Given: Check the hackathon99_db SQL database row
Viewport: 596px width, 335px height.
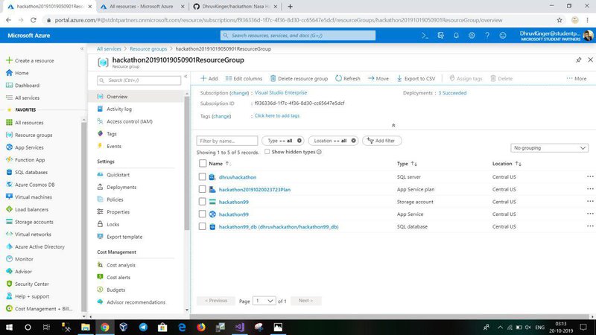Looking at the screenshot, I should [x=202, y=227].
